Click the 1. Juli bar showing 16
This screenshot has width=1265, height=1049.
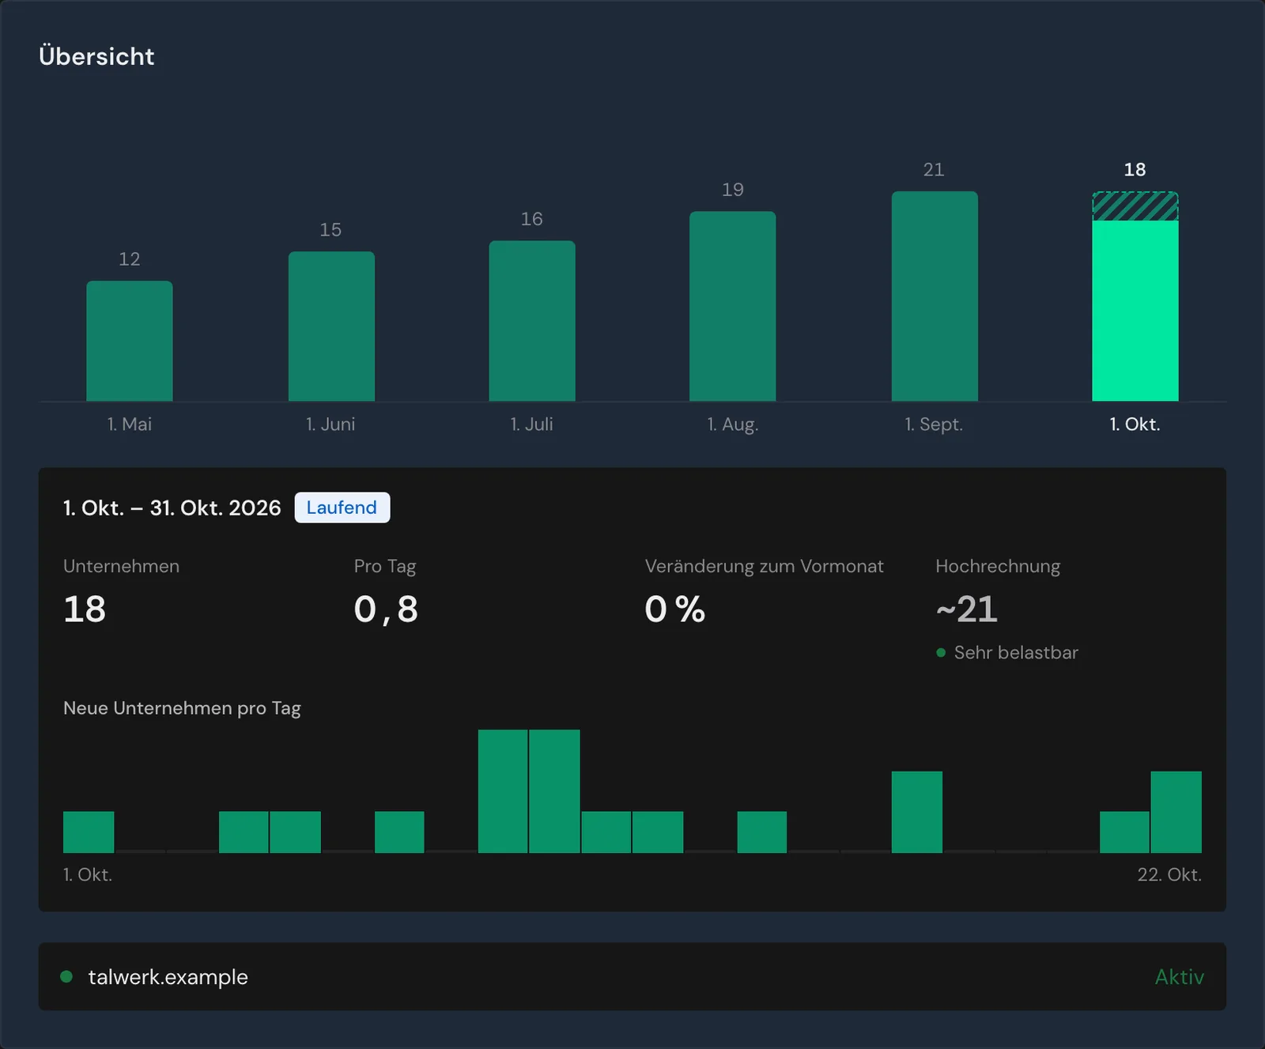(x=532, y=321)
